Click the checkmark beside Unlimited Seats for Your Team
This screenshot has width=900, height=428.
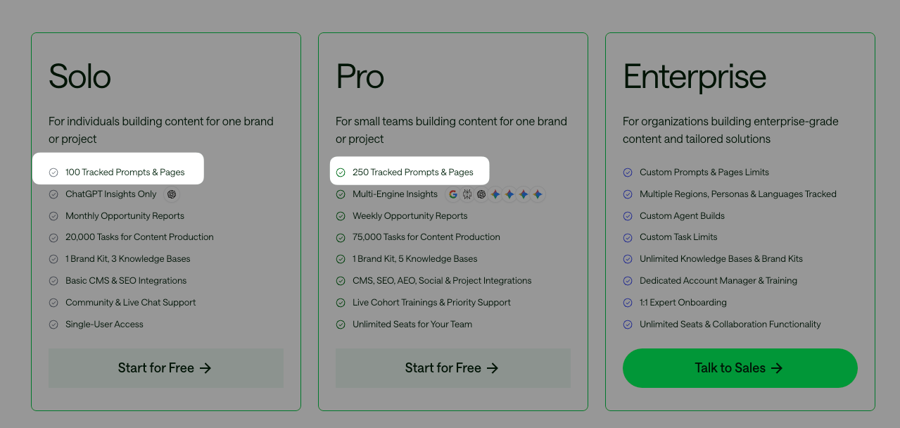[341, 325]
